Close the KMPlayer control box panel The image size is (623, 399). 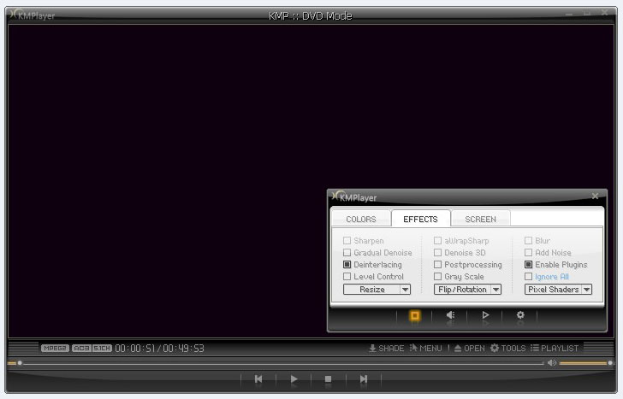(x=595, y=196)
